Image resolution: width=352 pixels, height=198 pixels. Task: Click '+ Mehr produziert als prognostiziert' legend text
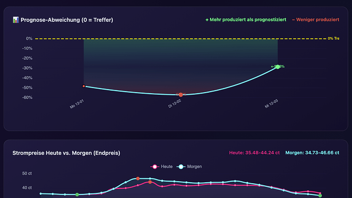click(246, 20)
